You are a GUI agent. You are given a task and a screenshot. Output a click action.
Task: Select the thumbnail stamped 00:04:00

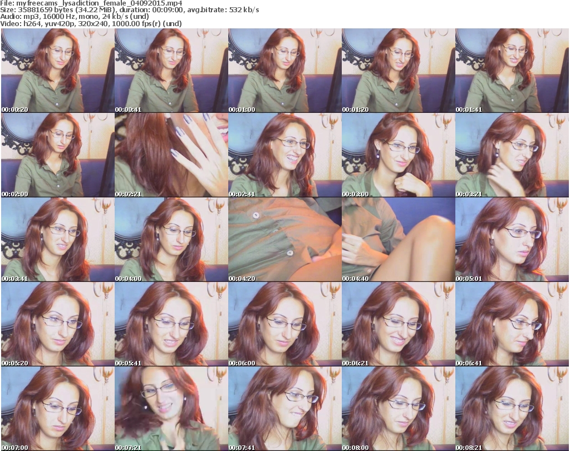point(171,240)
